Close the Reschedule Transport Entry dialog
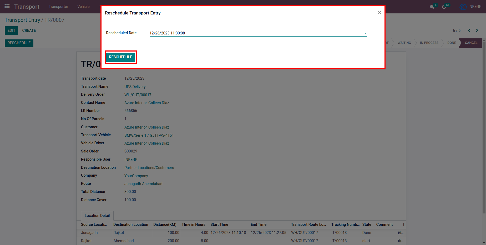 click(379, 13)
